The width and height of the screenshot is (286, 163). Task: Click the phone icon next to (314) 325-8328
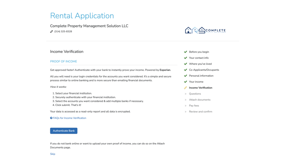[51, 31]
